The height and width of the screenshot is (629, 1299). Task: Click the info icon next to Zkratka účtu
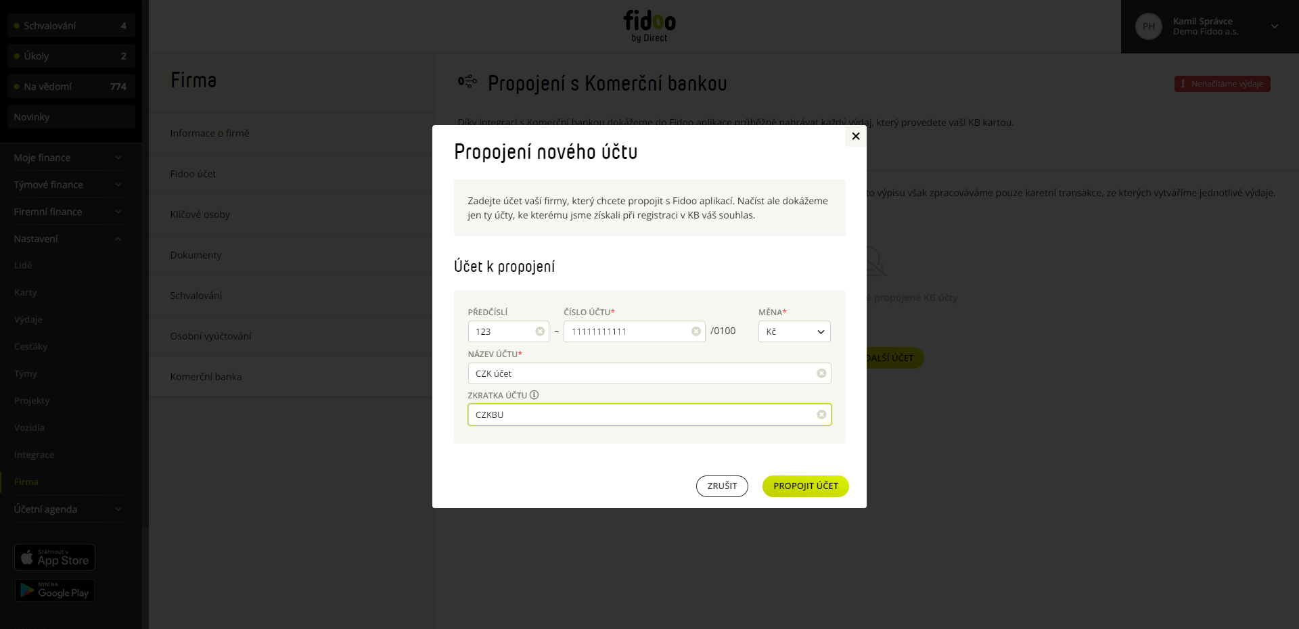534,395
